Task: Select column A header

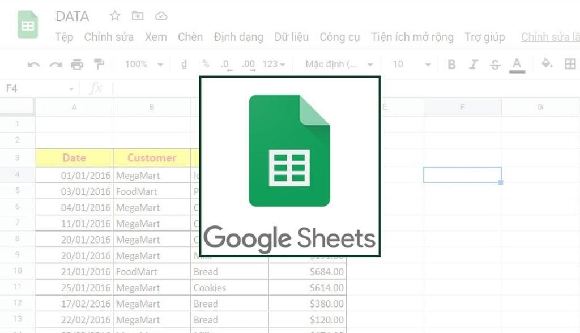Action: pos(74,107)
